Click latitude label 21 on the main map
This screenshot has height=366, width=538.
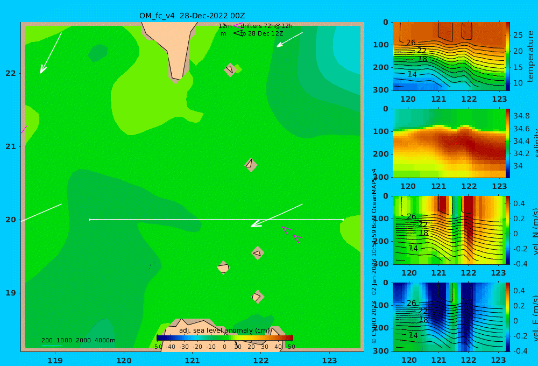(x=11, y=146)
